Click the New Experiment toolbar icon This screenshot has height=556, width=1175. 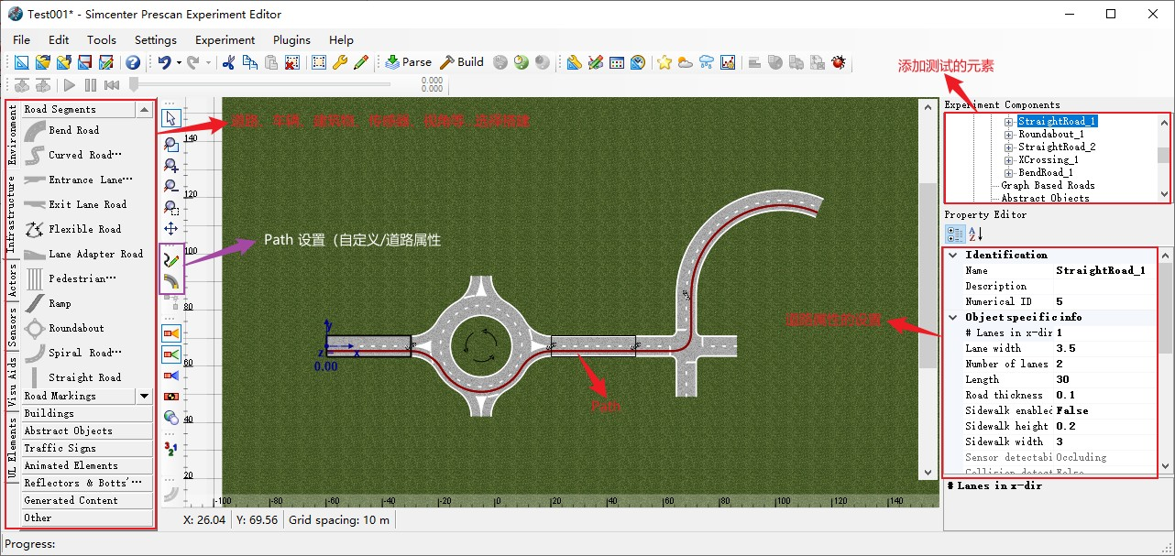coord(21,62)
